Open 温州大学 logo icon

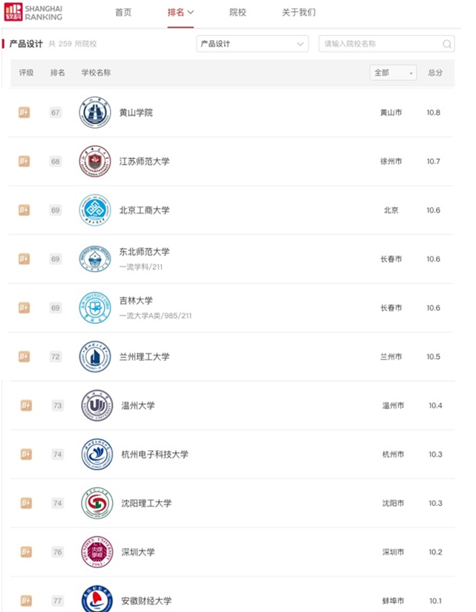click(97, 406)
